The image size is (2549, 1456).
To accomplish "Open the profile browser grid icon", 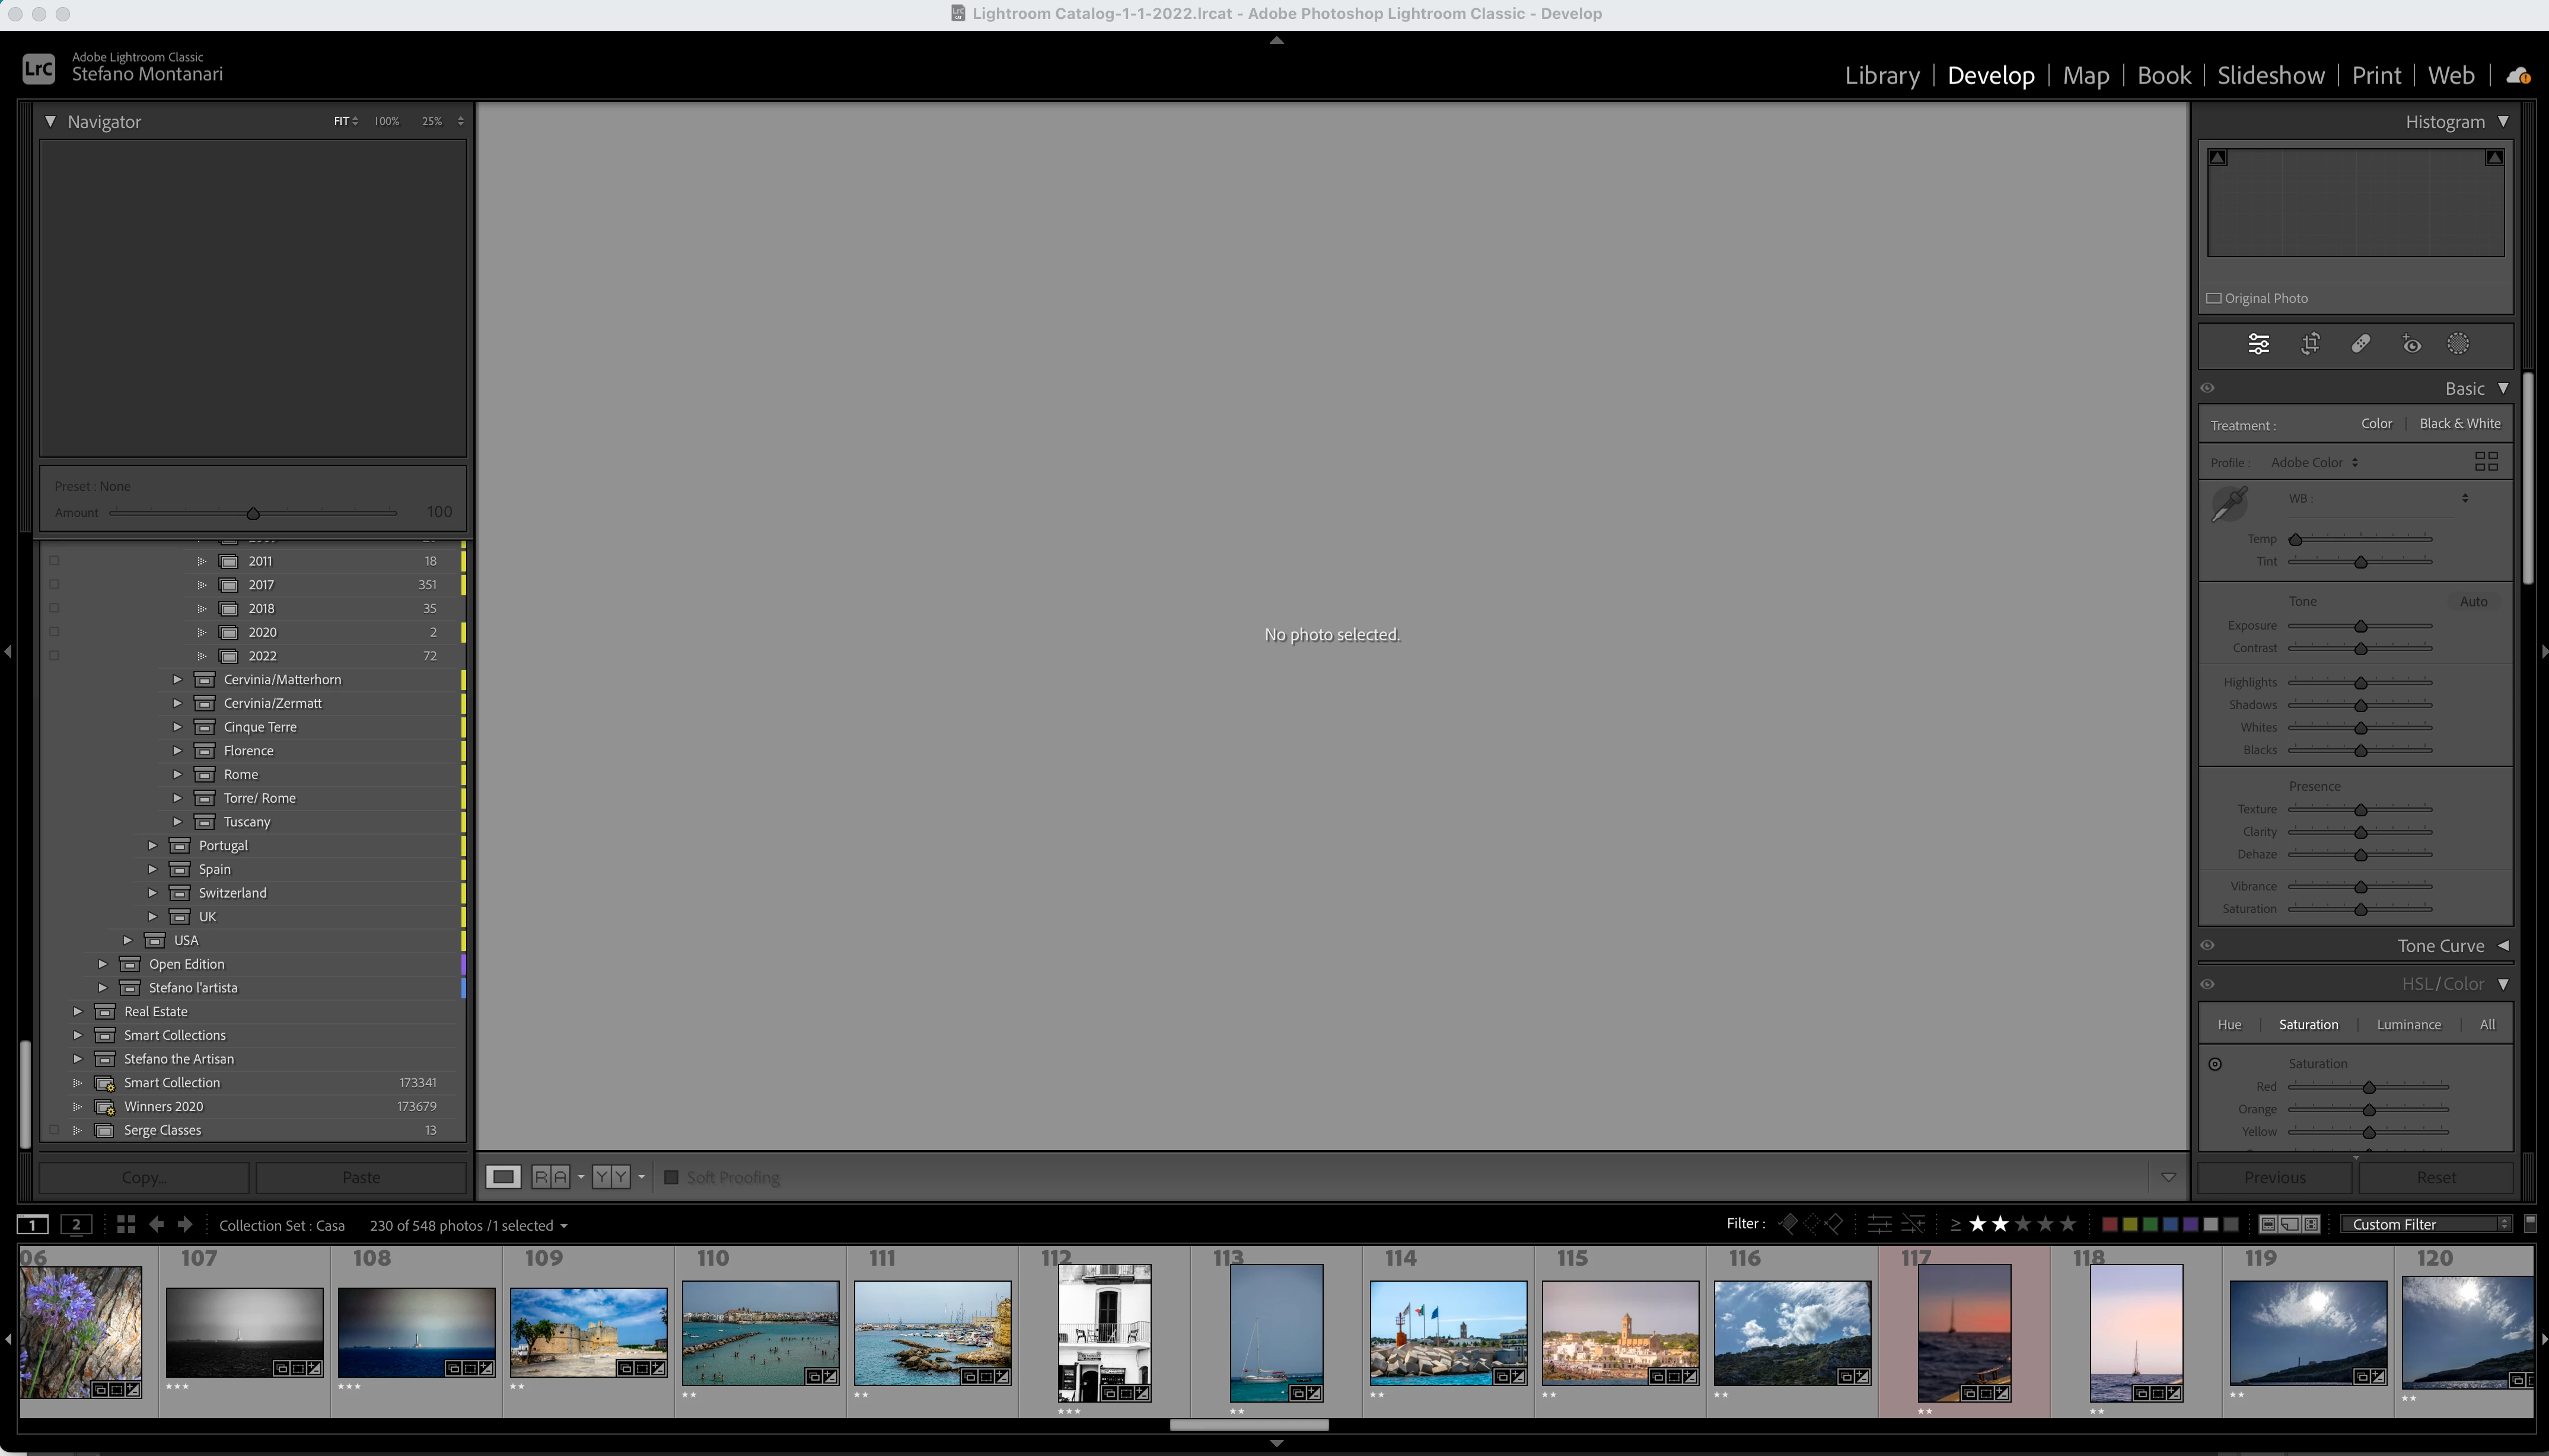I will (2486, 461).
